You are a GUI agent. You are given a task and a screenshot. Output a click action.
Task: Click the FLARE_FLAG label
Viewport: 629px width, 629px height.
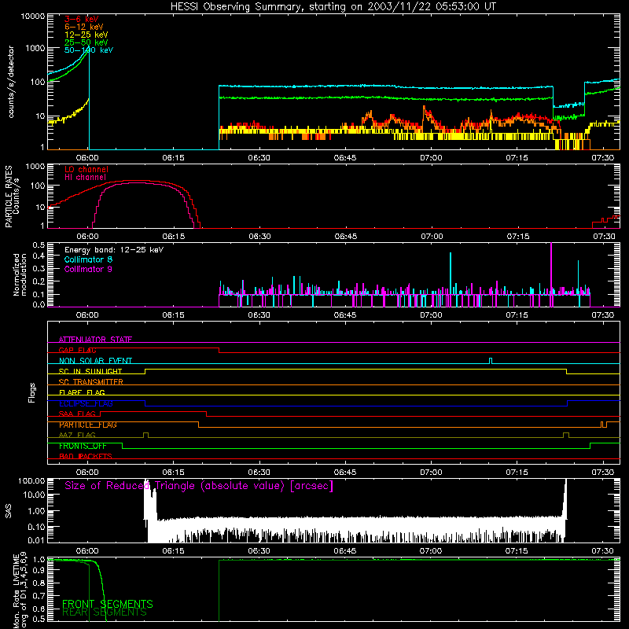tap(82, 392)
